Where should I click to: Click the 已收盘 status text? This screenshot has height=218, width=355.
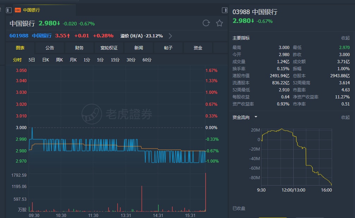tap(239, 208)
